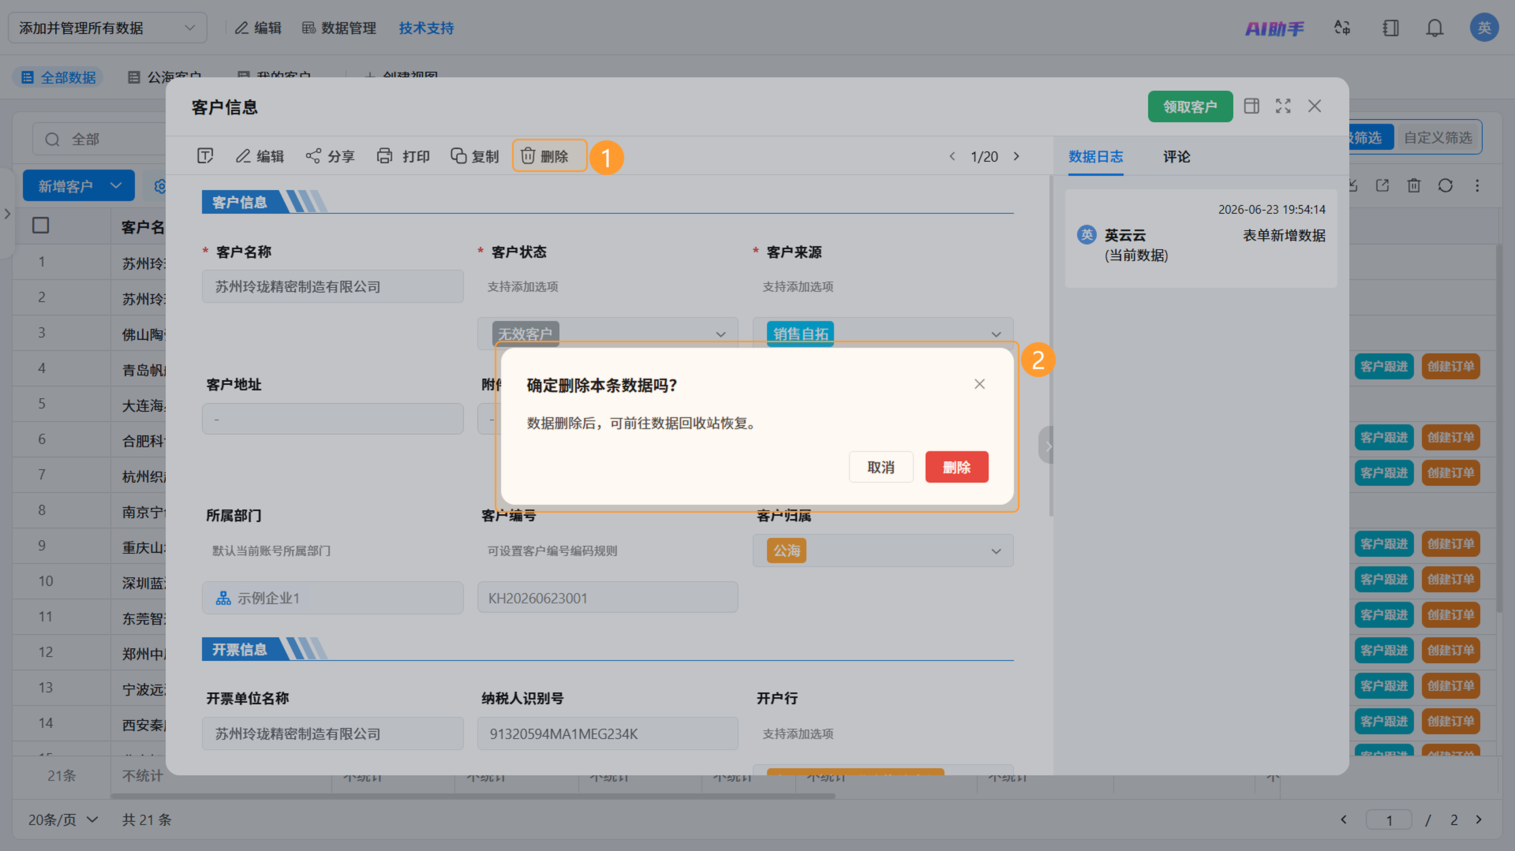Click the 客户编号 field KH20260623001
Viewport: 1515px width, 851px height.
pyautogui.click(x=608, y=598)
